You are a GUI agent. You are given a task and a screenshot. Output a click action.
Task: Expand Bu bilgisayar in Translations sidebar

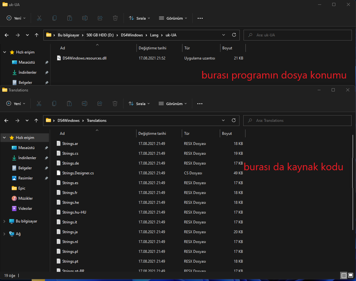tap(4, 221)
